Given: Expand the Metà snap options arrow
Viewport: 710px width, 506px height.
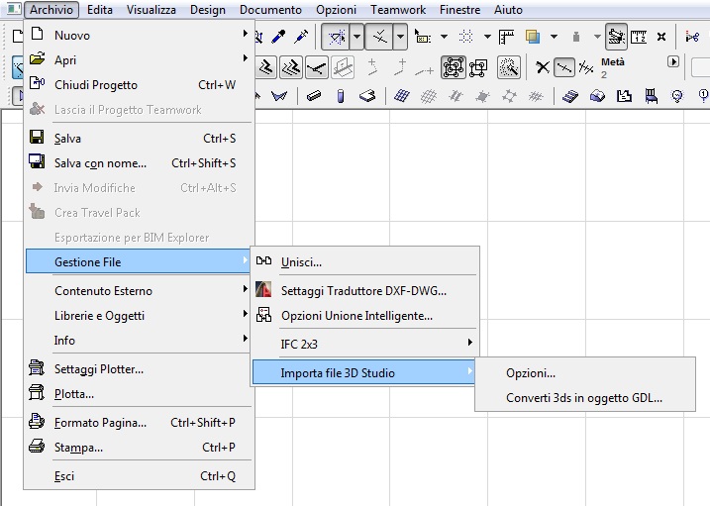Looking at the screenshot, I should point(673,62).
